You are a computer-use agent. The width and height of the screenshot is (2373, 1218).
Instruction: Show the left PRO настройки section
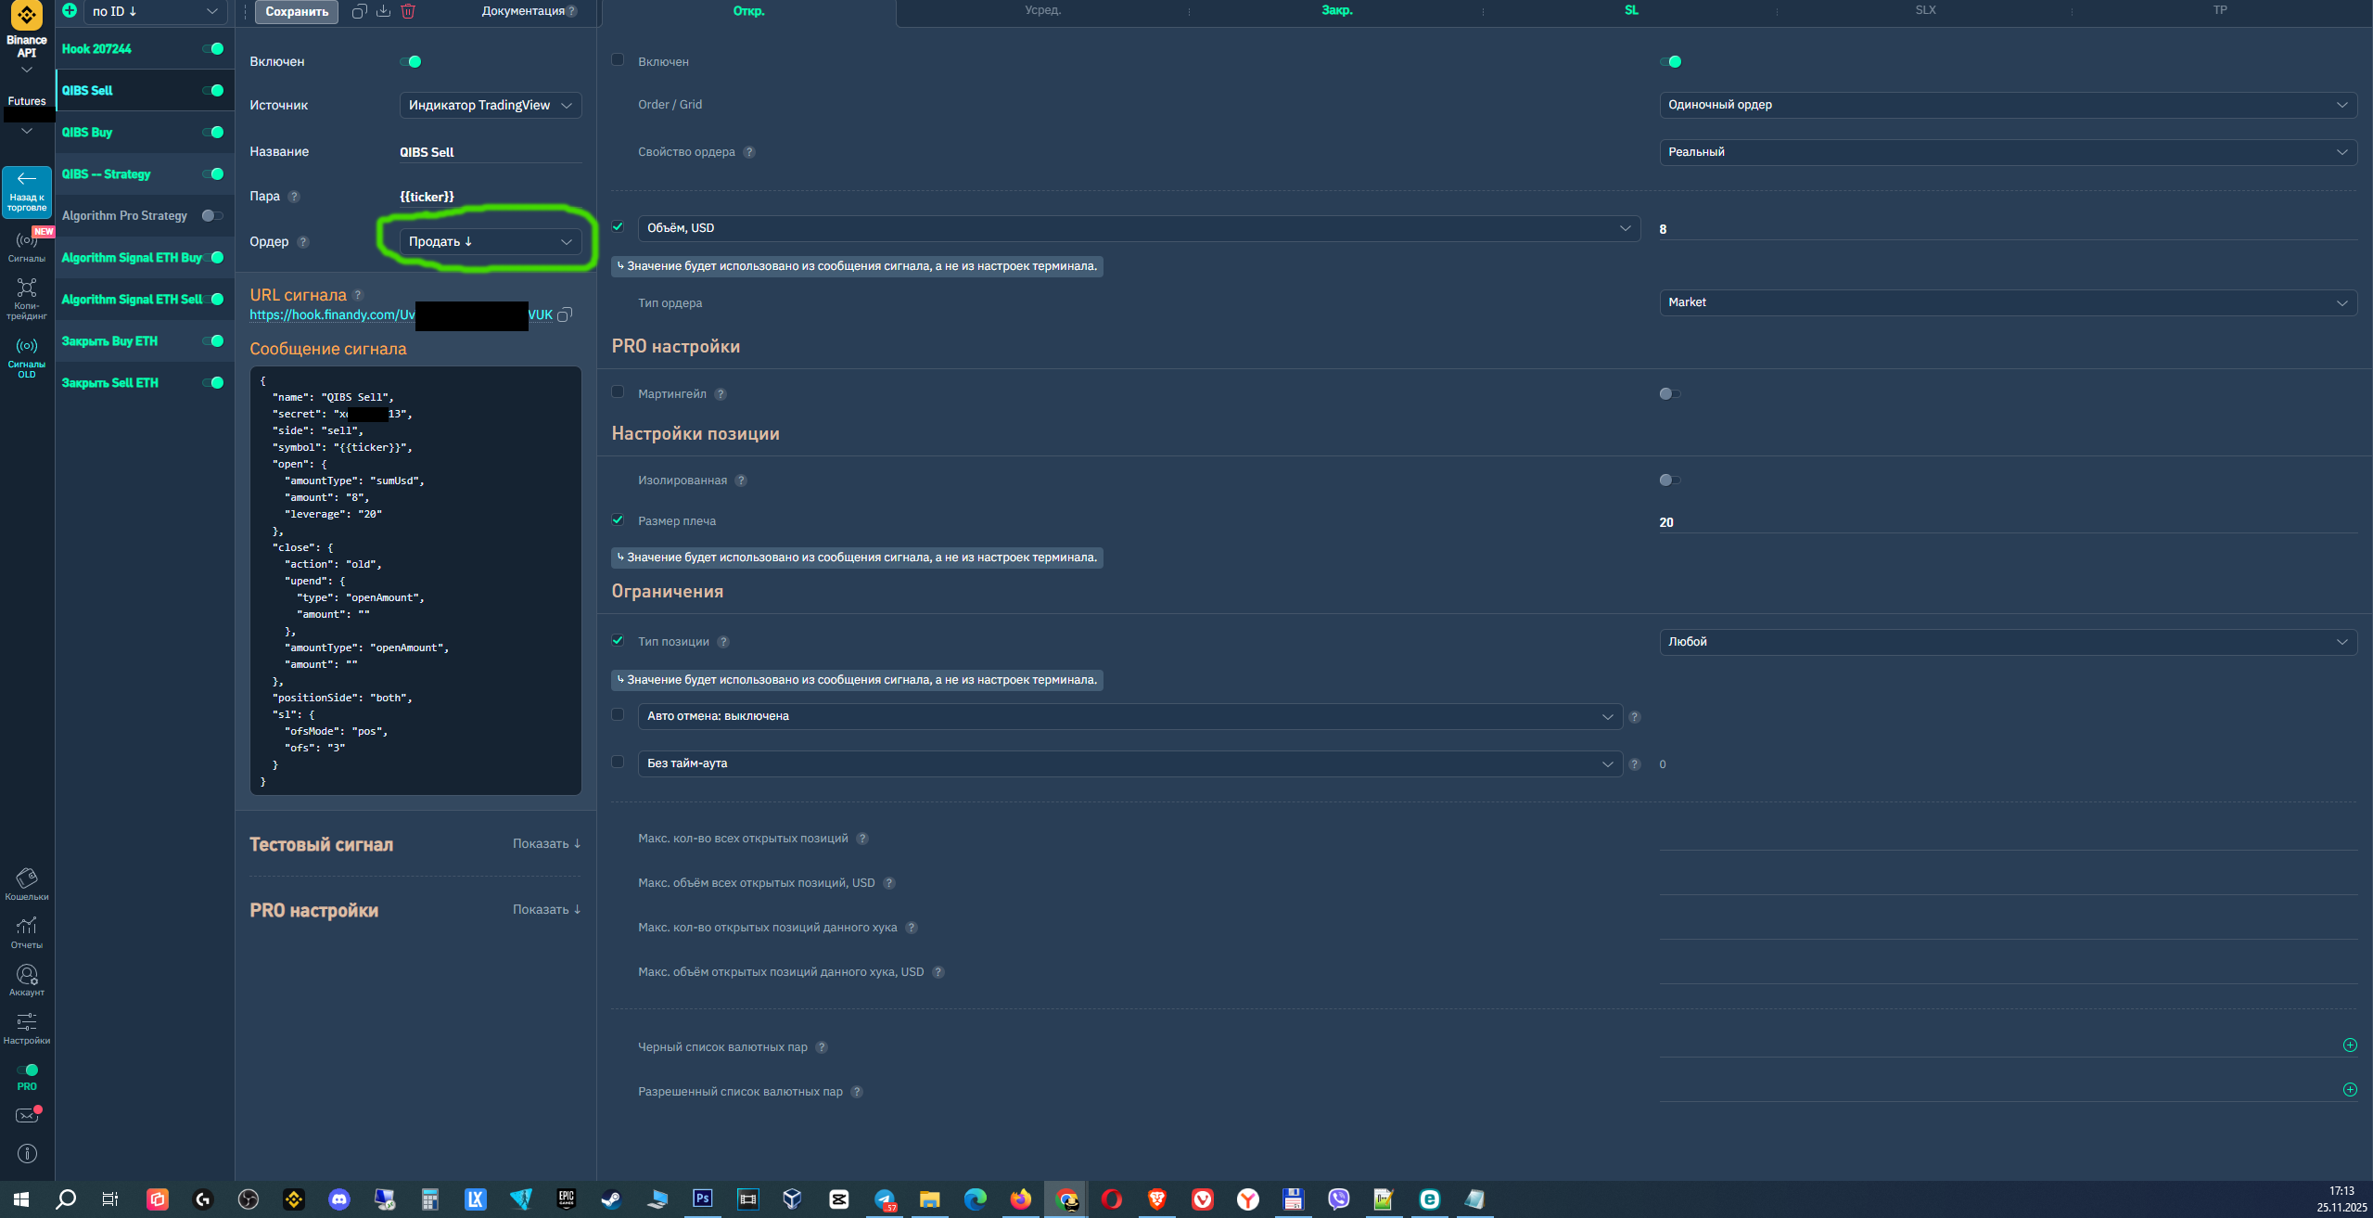(x=546, y=909)
